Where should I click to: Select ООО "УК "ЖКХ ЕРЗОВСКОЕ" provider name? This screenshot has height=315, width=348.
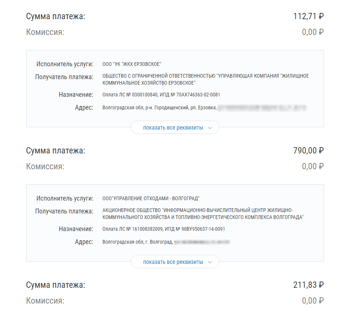click(132, 64)
